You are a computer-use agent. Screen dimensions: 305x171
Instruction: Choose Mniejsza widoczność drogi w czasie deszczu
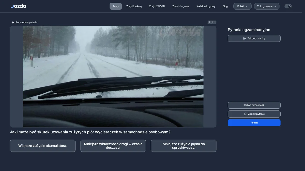[113, 146]
